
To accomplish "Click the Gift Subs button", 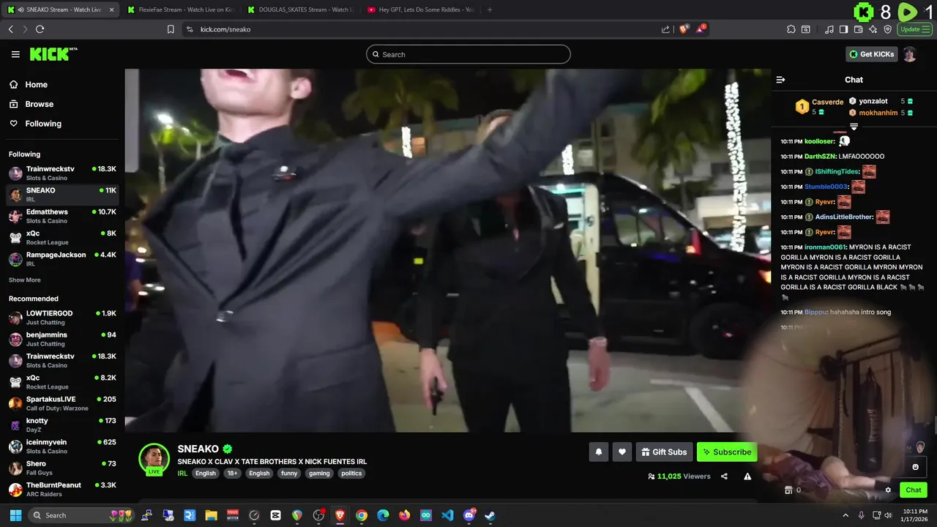I will pos(664,452).
